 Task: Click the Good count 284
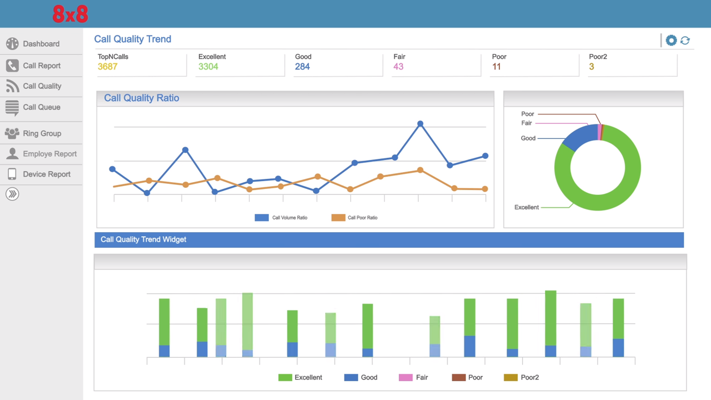click(x=302, y=67)
